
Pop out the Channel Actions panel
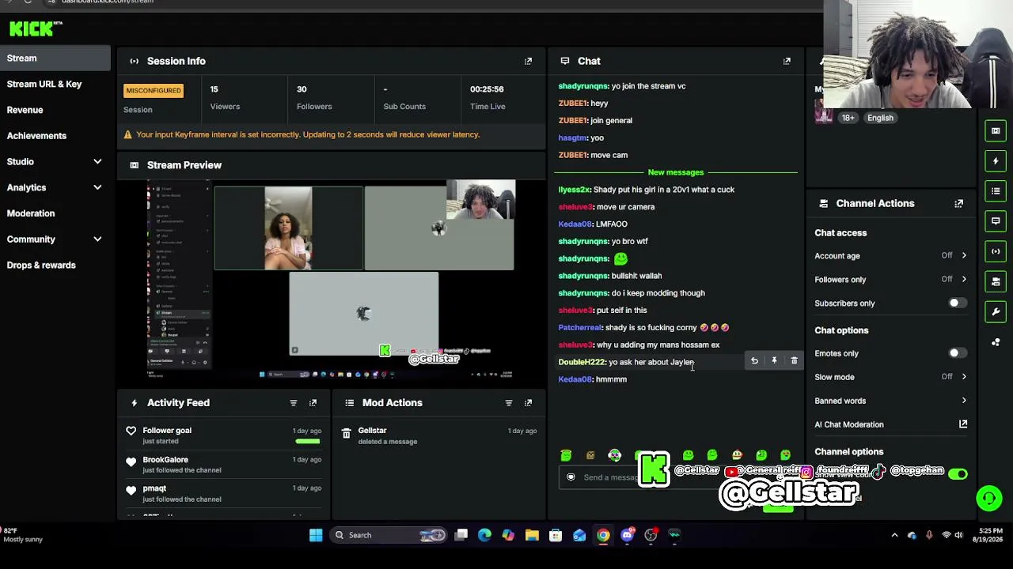[x=958, y=204]
